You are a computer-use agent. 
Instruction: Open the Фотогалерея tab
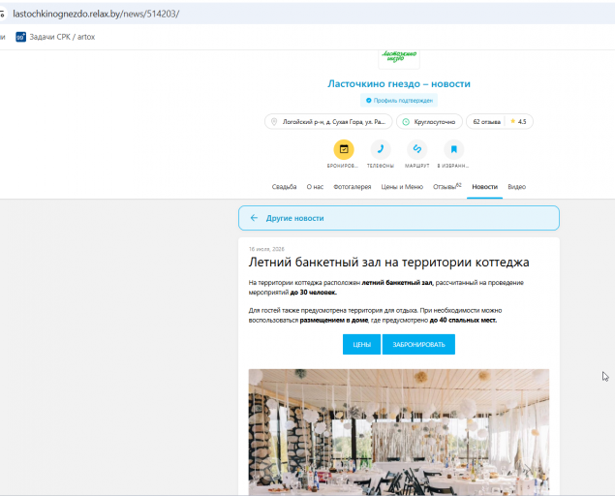coord(353,187)
